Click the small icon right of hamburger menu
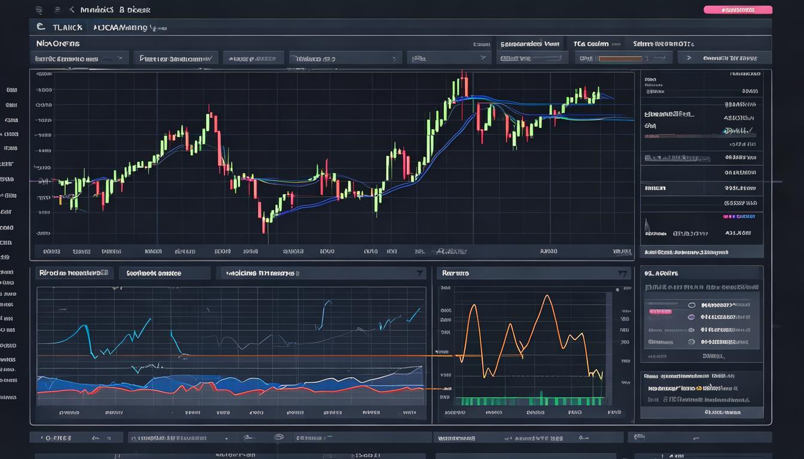Image resolution: width=804 pixels, height=459 pixels. [57, 10]
